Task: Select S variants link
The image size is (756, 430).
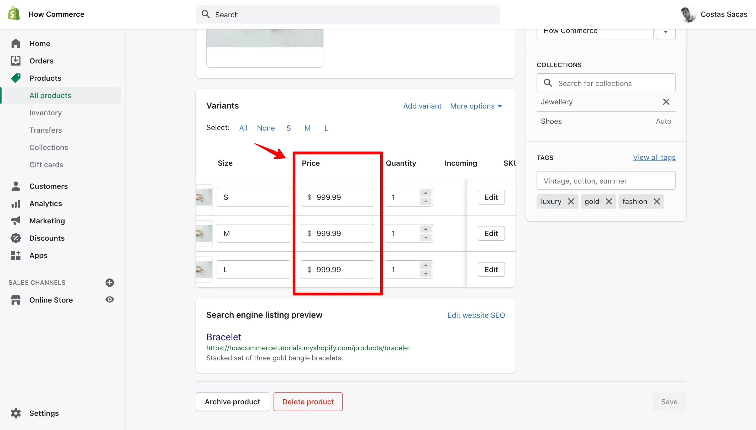Action: point(288,128)
